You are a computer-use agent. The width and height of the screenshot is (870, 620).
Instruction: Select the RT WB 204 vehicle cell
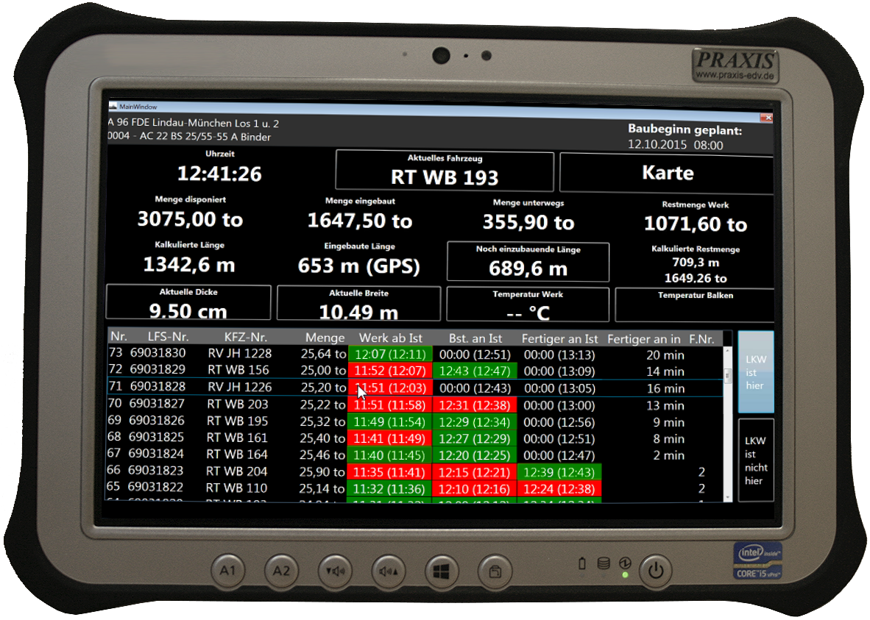point(237,471)
